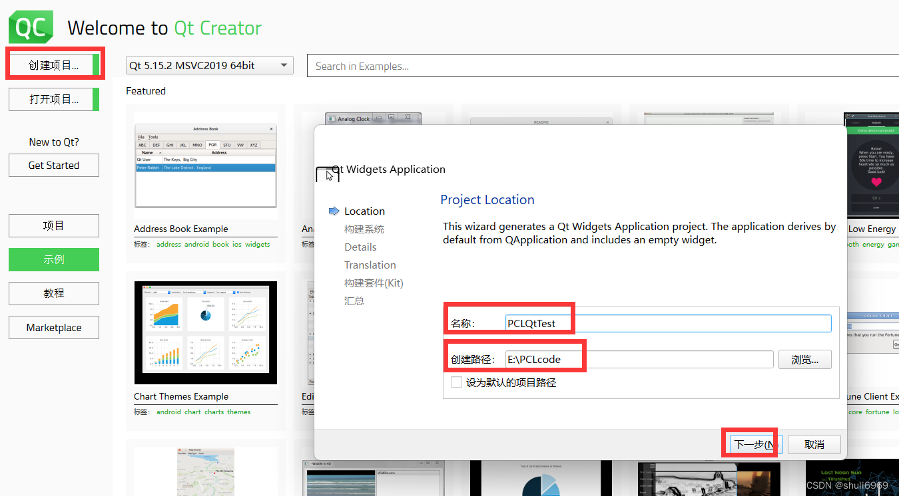Click the 'android' tag under Chart Themes

(x=168, y=412)
